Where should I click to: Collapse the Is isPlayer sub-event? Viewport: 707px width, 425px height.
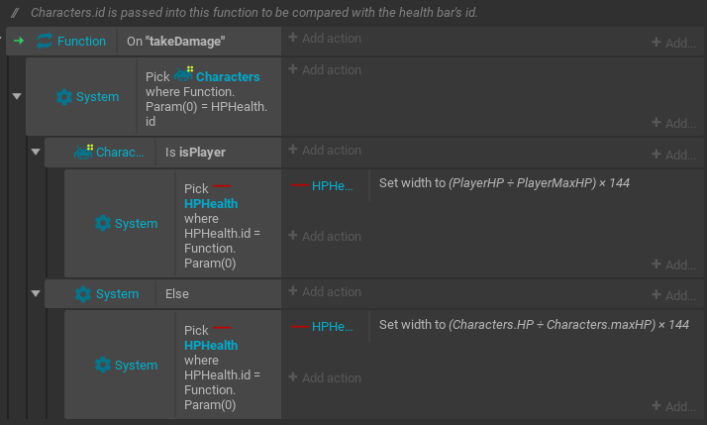point(36,152)
